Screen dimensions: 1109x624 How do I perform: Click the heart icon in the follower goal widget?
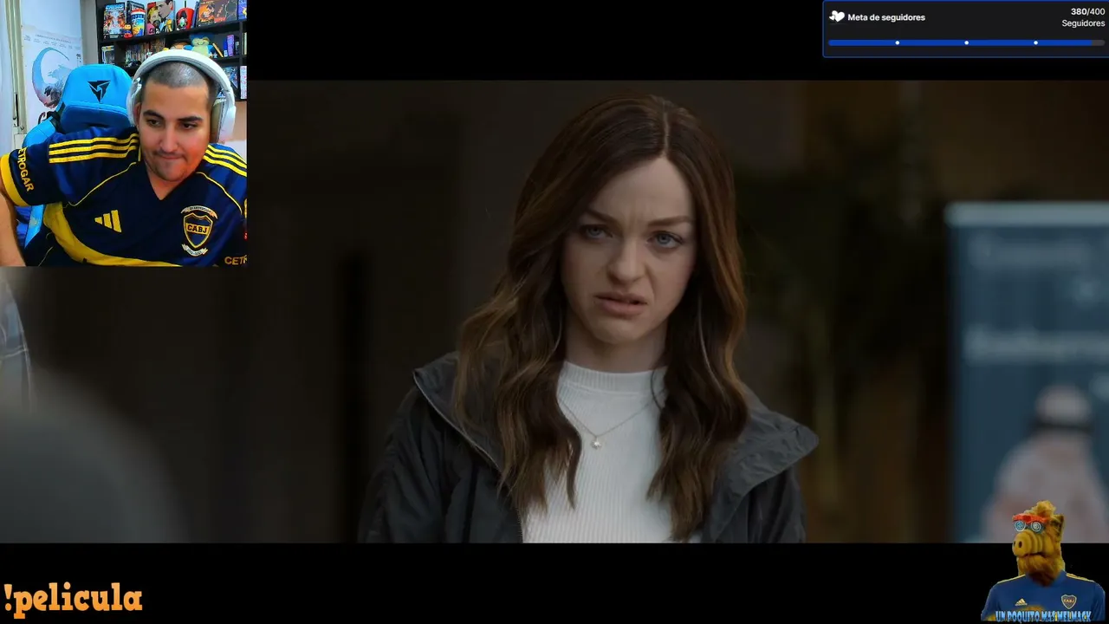[837, 16]
